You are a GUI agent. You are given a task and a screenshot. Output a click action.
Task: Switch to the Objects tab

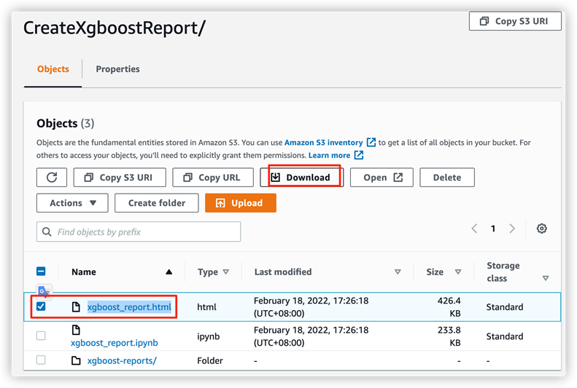pyautogui.click(x=53, y=69)
